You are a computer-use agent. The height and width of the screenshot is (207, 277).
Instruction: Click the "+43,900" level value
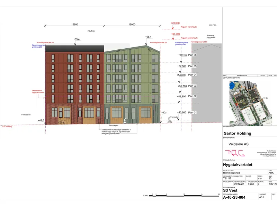click(181, 112)
